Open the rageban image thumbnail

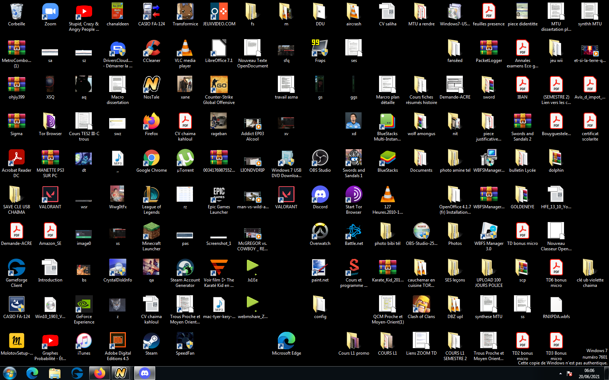tap(219, 124)
